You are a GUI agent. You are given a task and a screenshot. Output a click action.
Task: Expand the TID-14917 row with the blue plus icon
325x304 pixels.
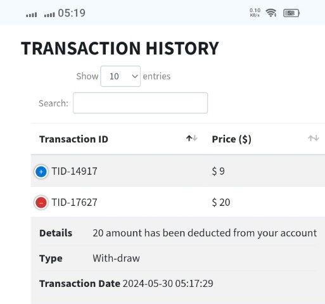coord(41,172)
